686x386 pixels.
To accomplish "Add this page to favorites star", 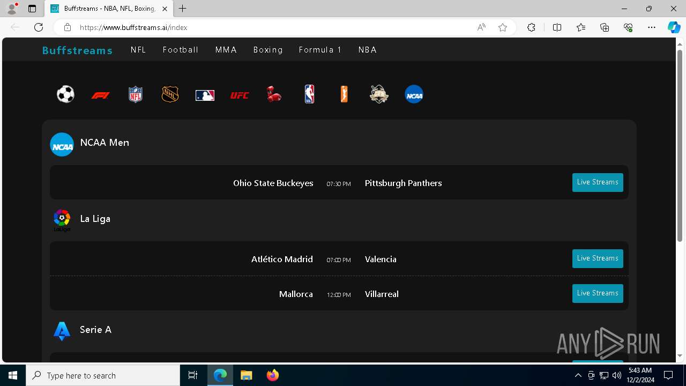I will 503,27.
